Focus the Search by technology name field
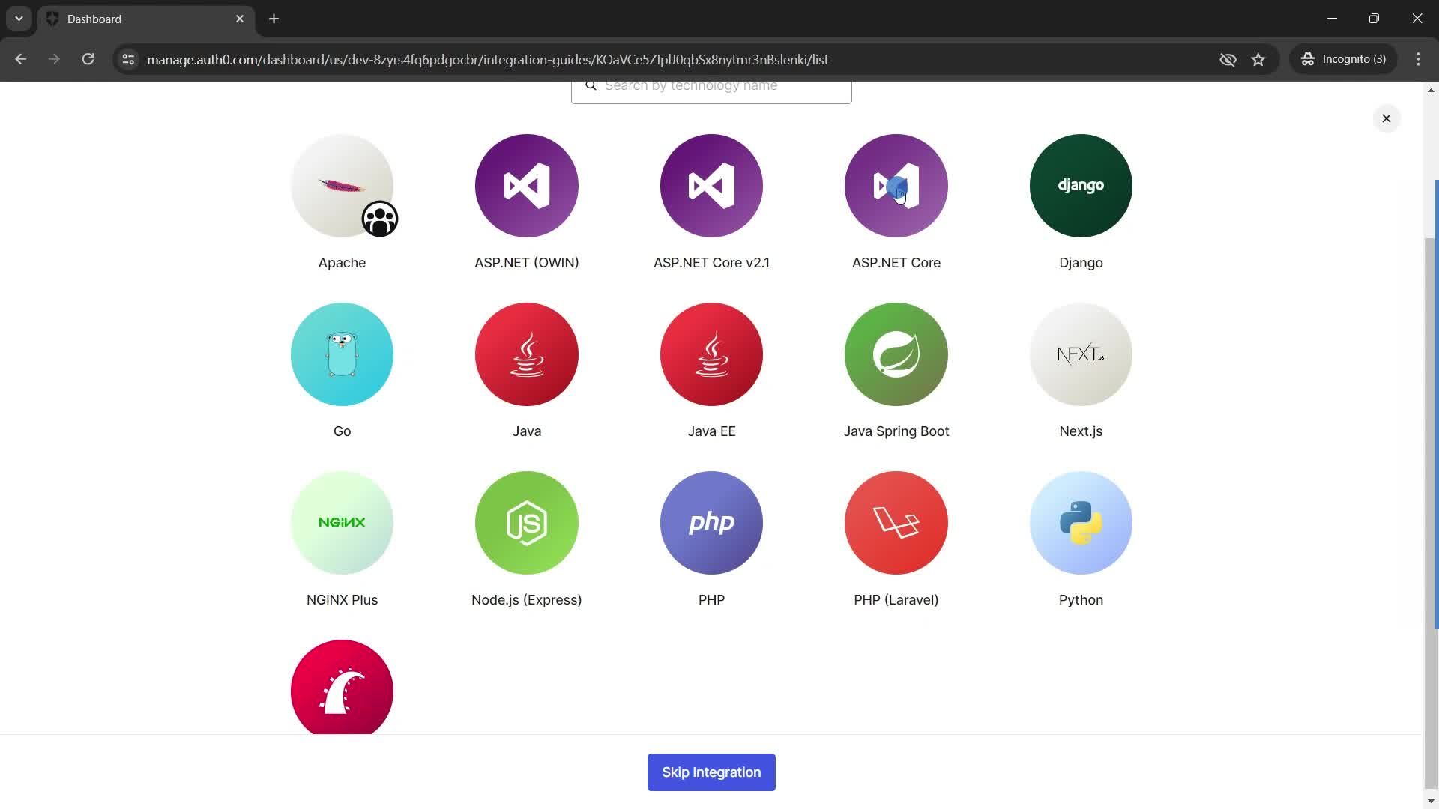1439x809 pixels. (711, 91)
